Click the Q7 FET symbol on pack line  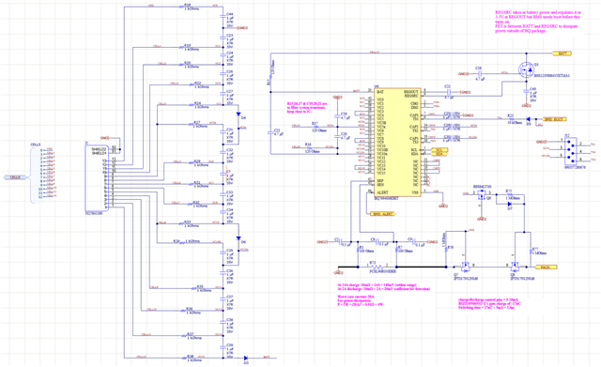point(466,266)
